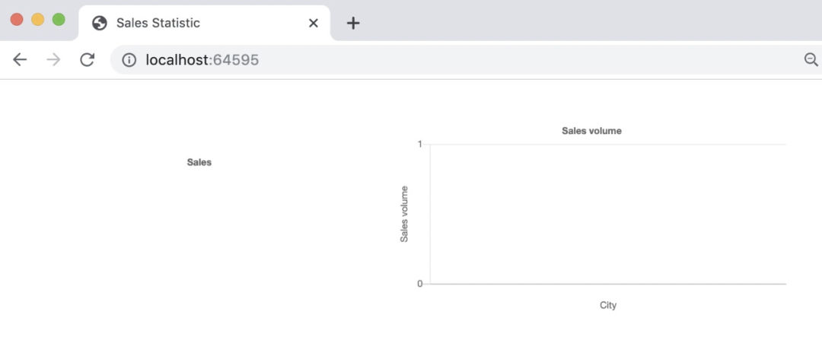Click the forward navigation arrow
This screenshot has height=356, width=822.
pyautogui.click(x=53, y=60)
